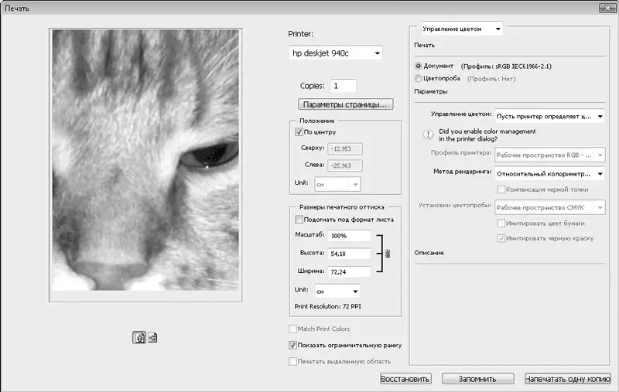
Task: Click the Copies input field
Action: point(343,86)
